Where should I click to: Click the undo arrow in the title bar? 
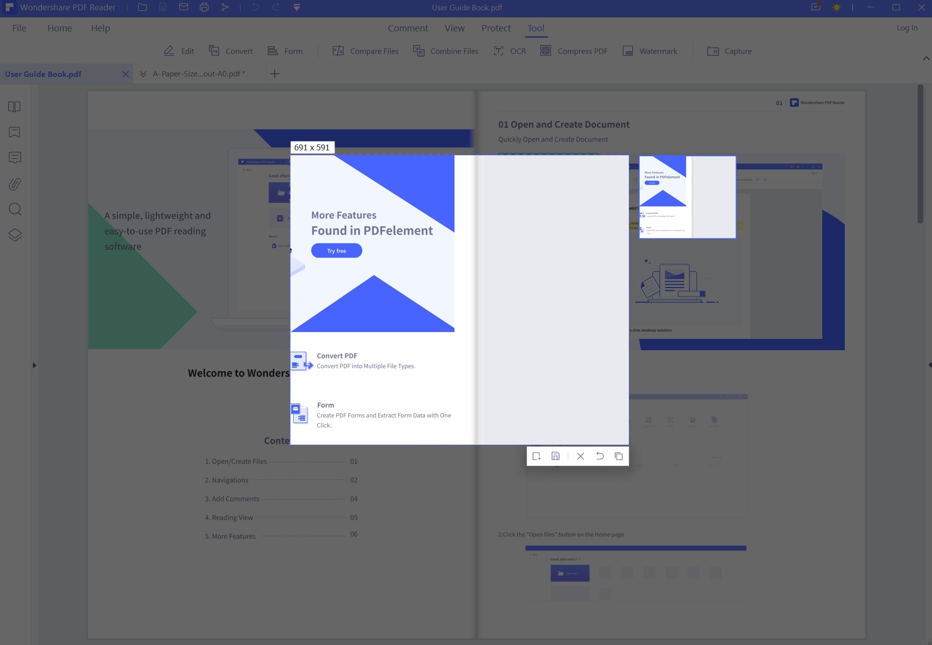(x=255, y=7)
